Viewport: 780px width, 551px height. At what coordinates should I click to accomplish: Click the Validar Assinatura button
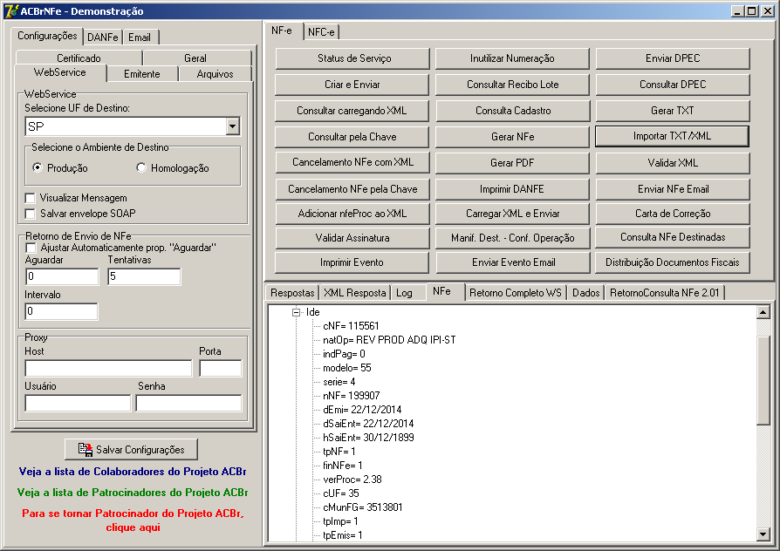[352, 238]
